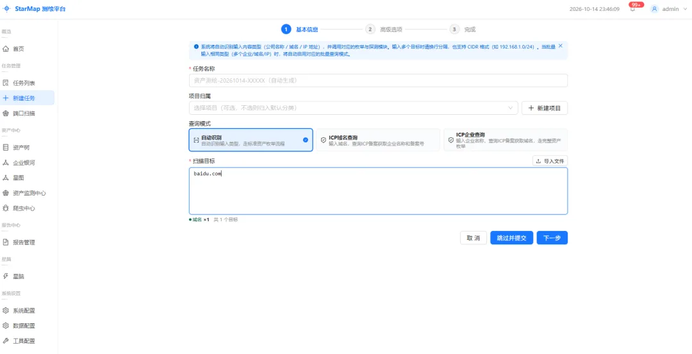Open 首页 menu item
Screen dimensions: 692x354
28,49
